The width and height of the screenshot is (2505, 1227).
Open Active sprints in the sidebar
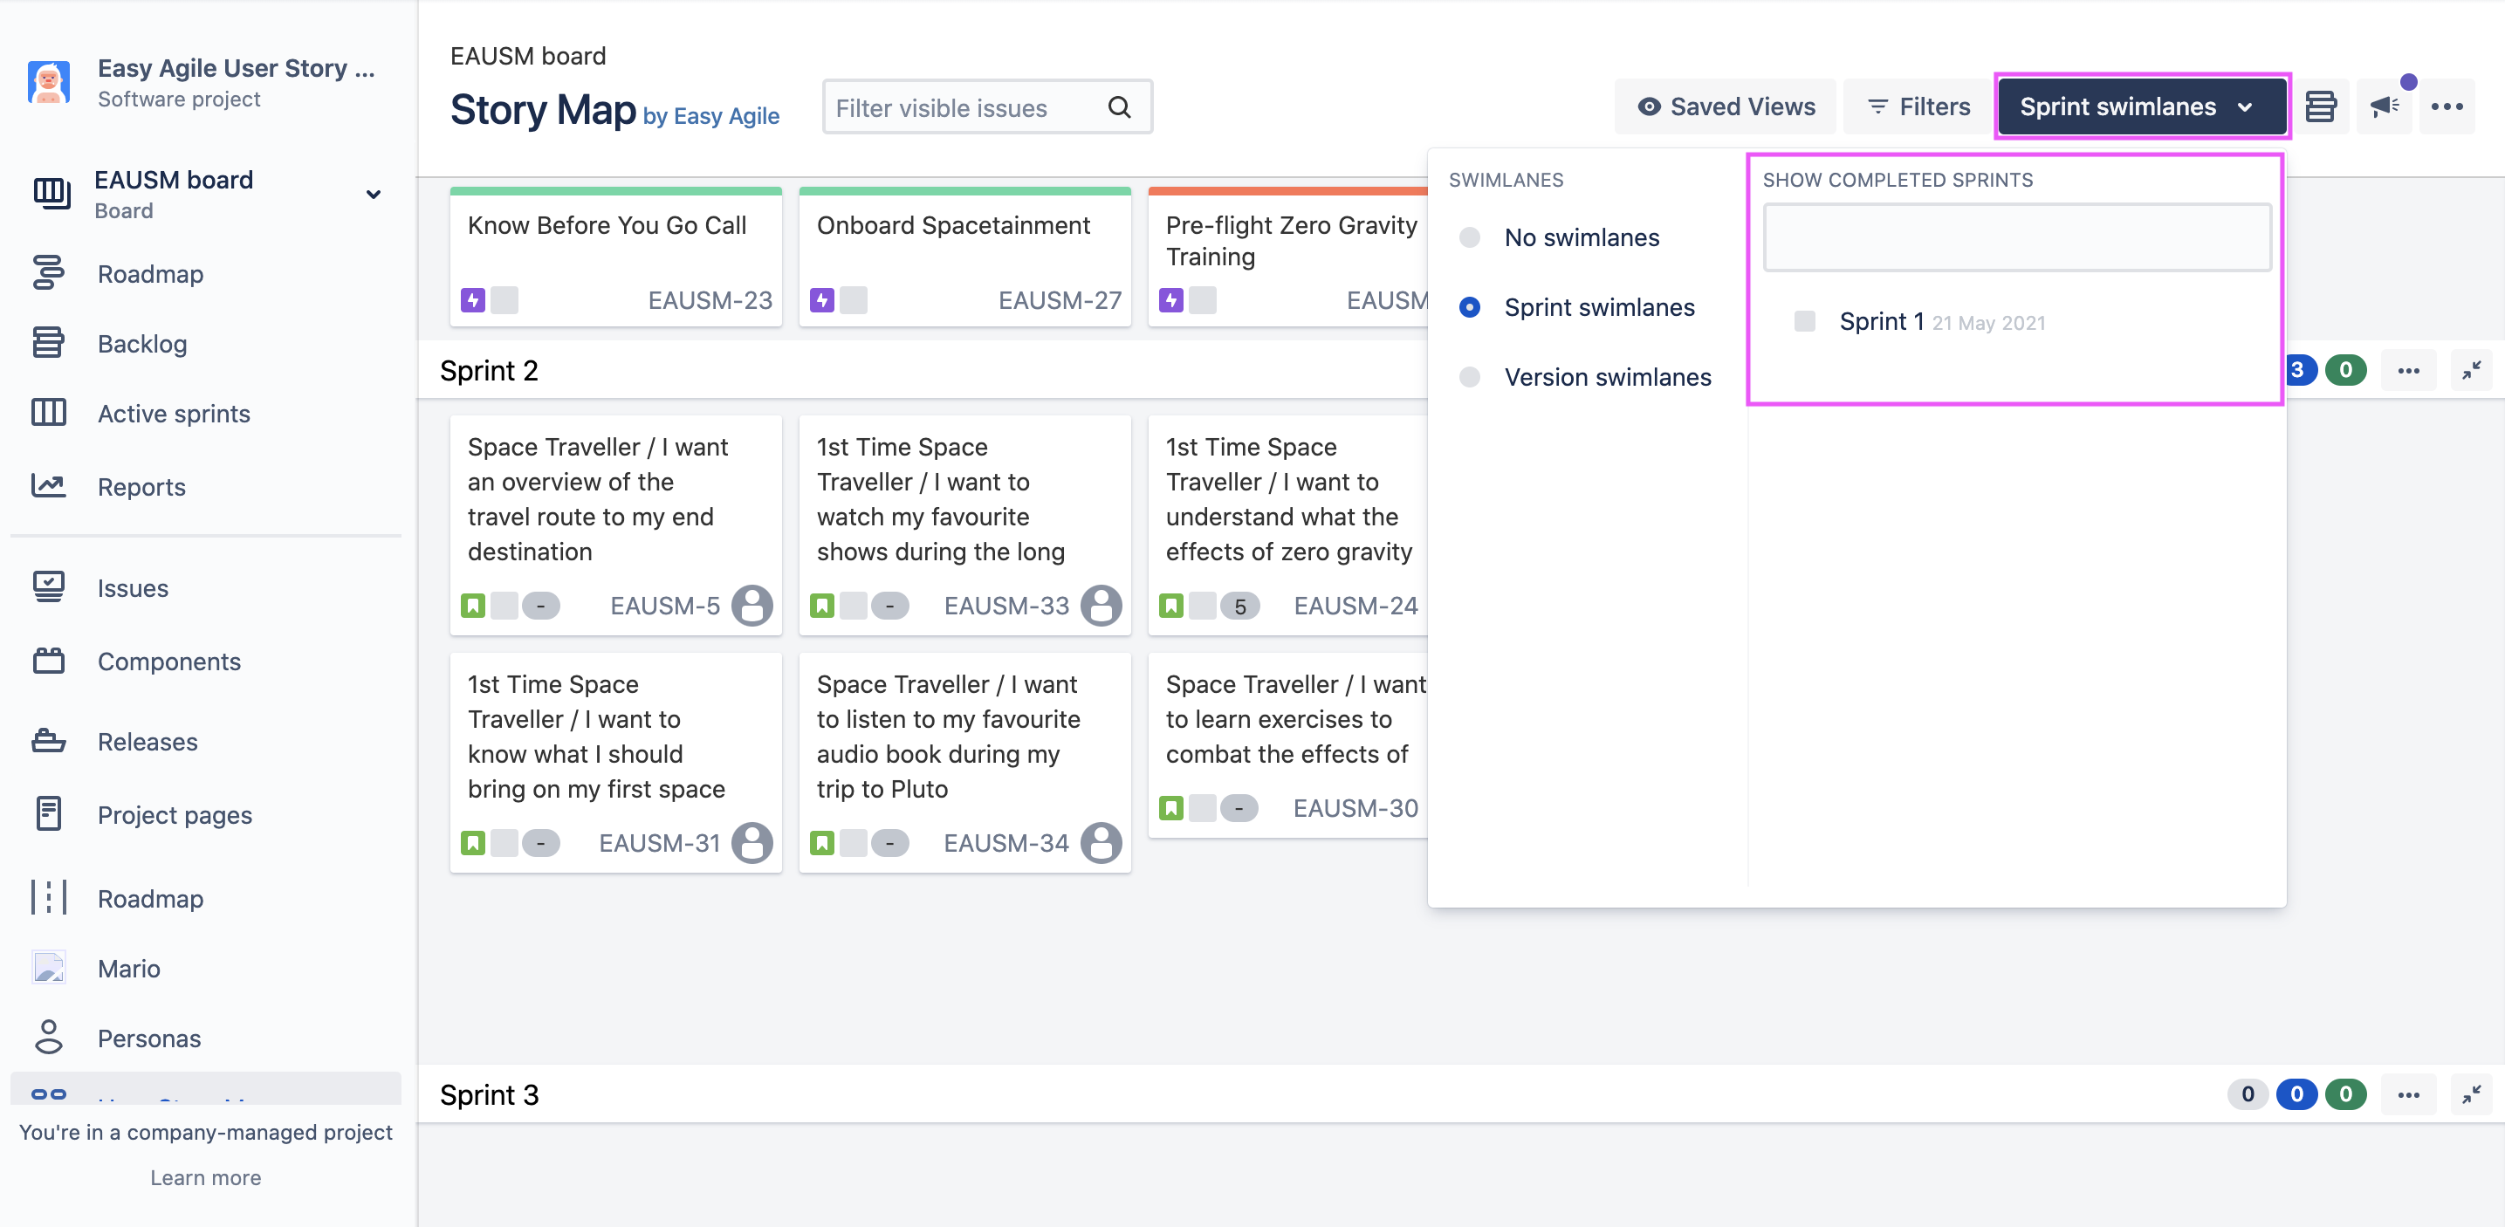173,413
